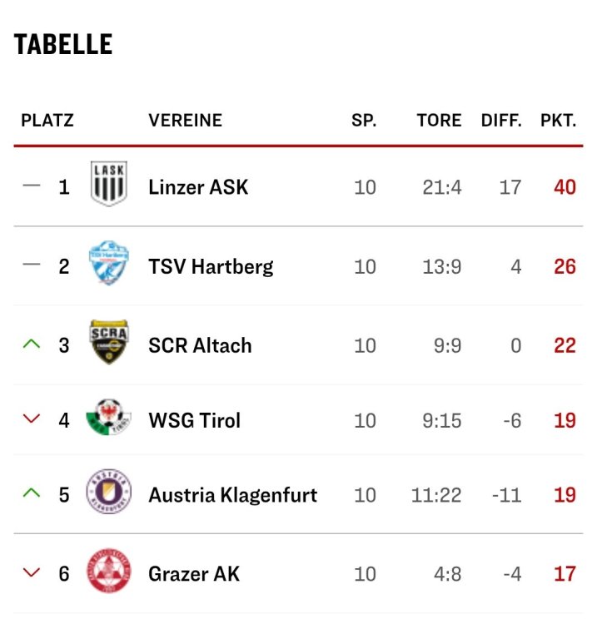Click the green up arrow beside Austria Klagenfurt
The image size is (597, 624).
32,493
